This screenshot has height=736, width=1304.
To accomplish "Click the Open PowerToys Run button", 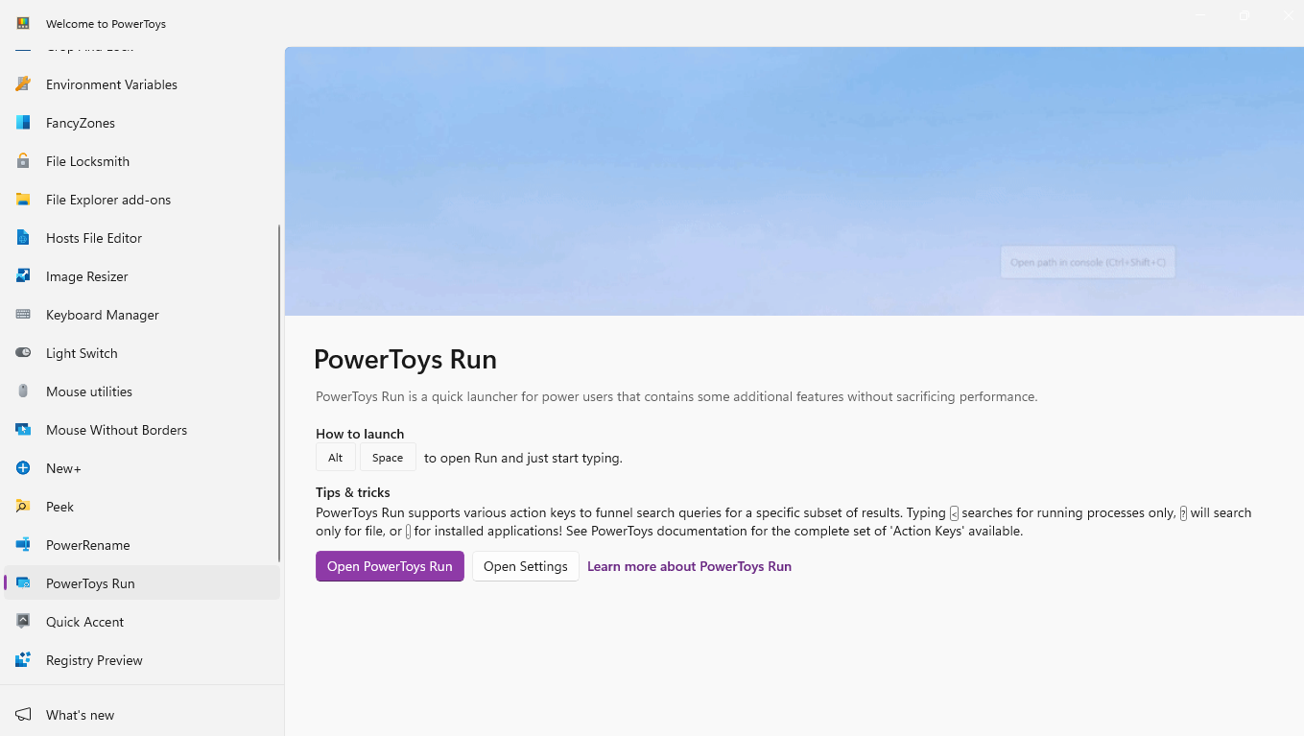I will 390,566.
